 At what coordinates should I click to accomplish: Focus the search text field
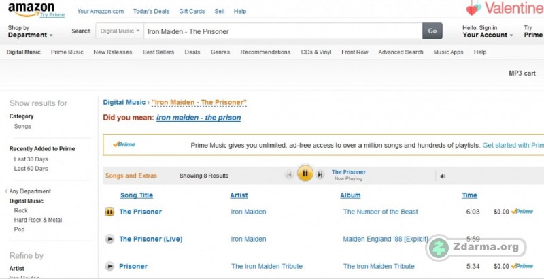(283, 31)
